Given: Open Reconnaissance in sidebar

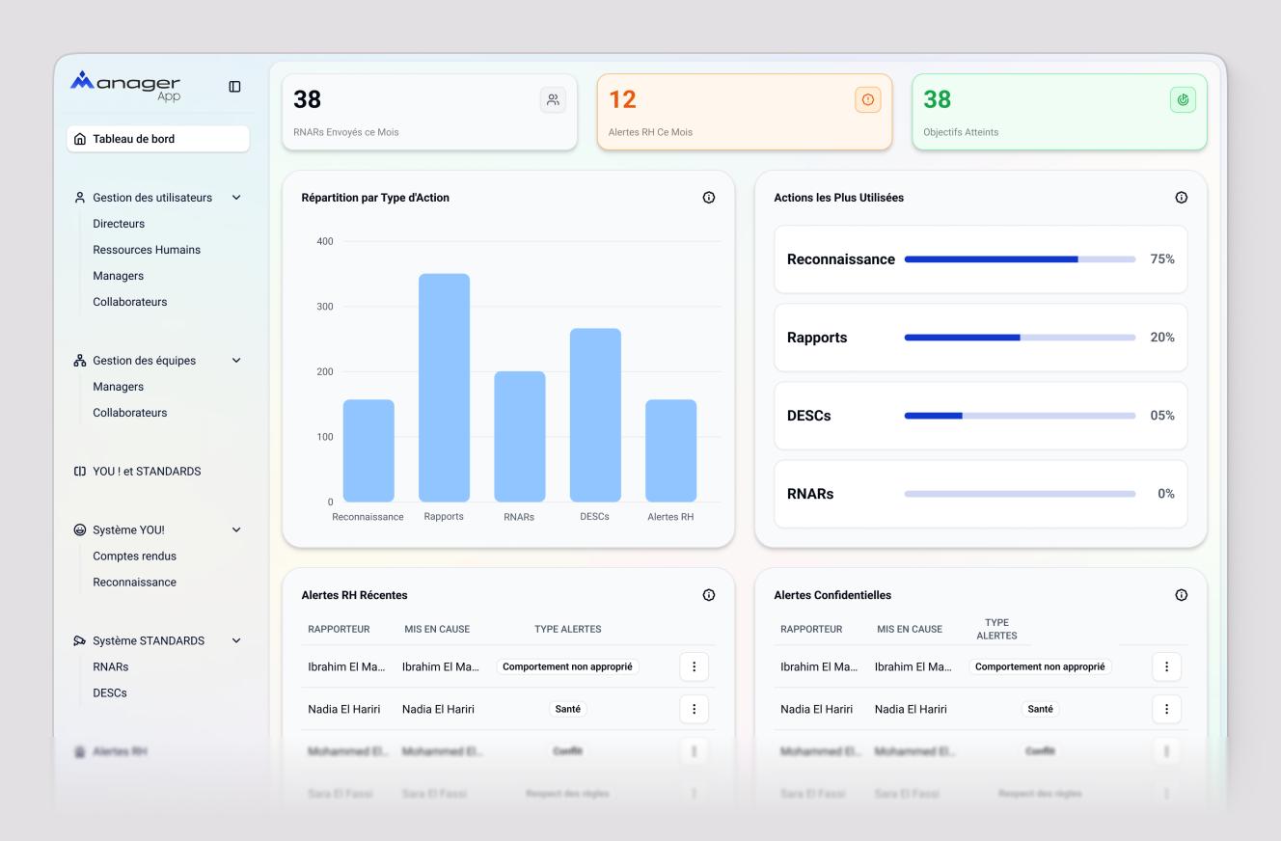Looking at the screenshot, I should click(x=134, y=583).
